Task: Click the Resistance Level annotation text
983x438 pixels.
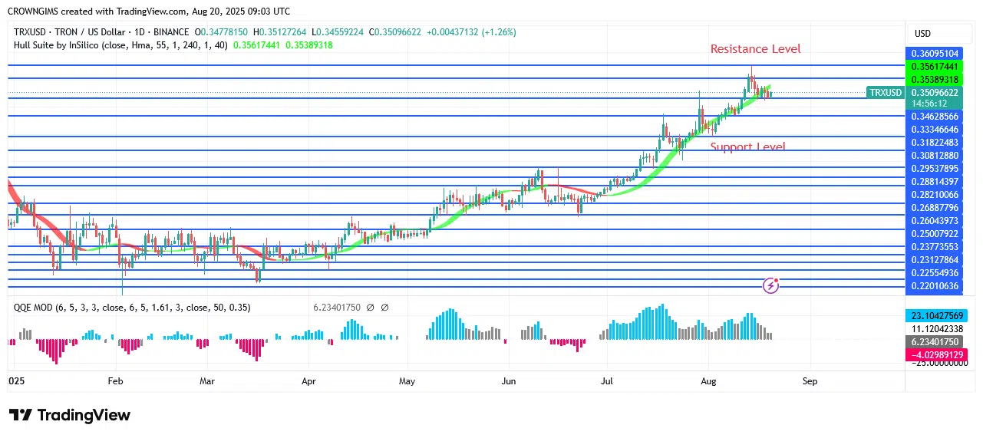Action: (x=755, y=49)
